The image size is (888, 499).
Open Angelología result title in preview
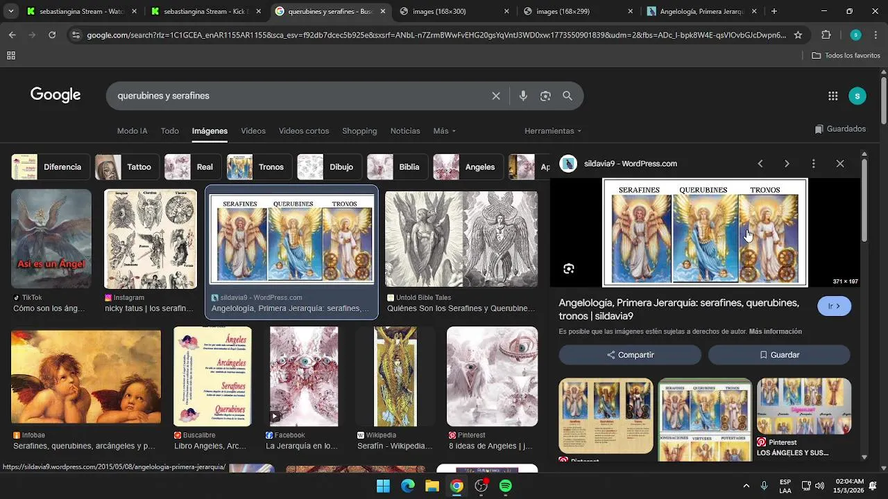(679, 309)
